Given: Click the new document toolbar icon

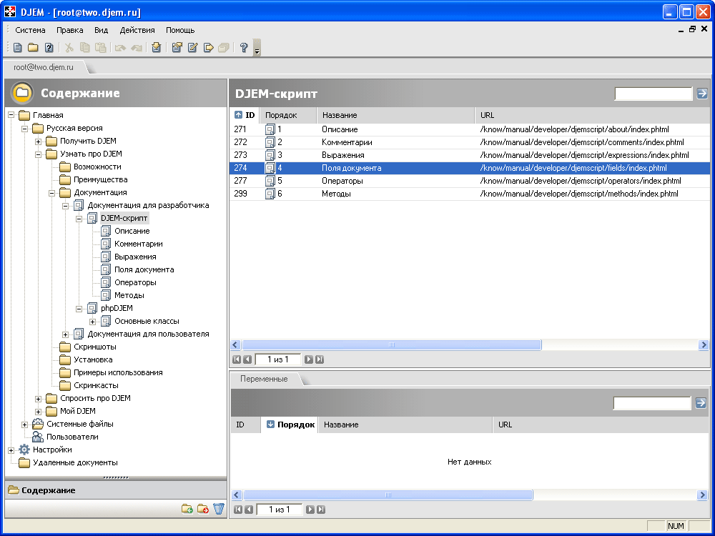Looking at the screenshot, I should point(18,47).
